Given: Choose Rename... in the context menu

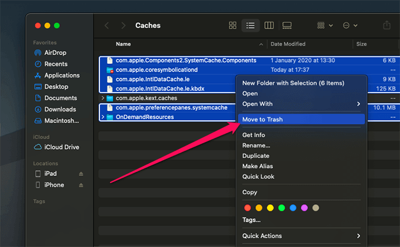Looking at the screenshot, I should [x=256, y=146].
